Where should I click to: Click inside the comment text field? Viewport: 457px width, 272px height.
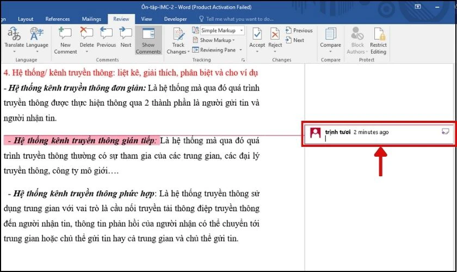pos(382,139)
